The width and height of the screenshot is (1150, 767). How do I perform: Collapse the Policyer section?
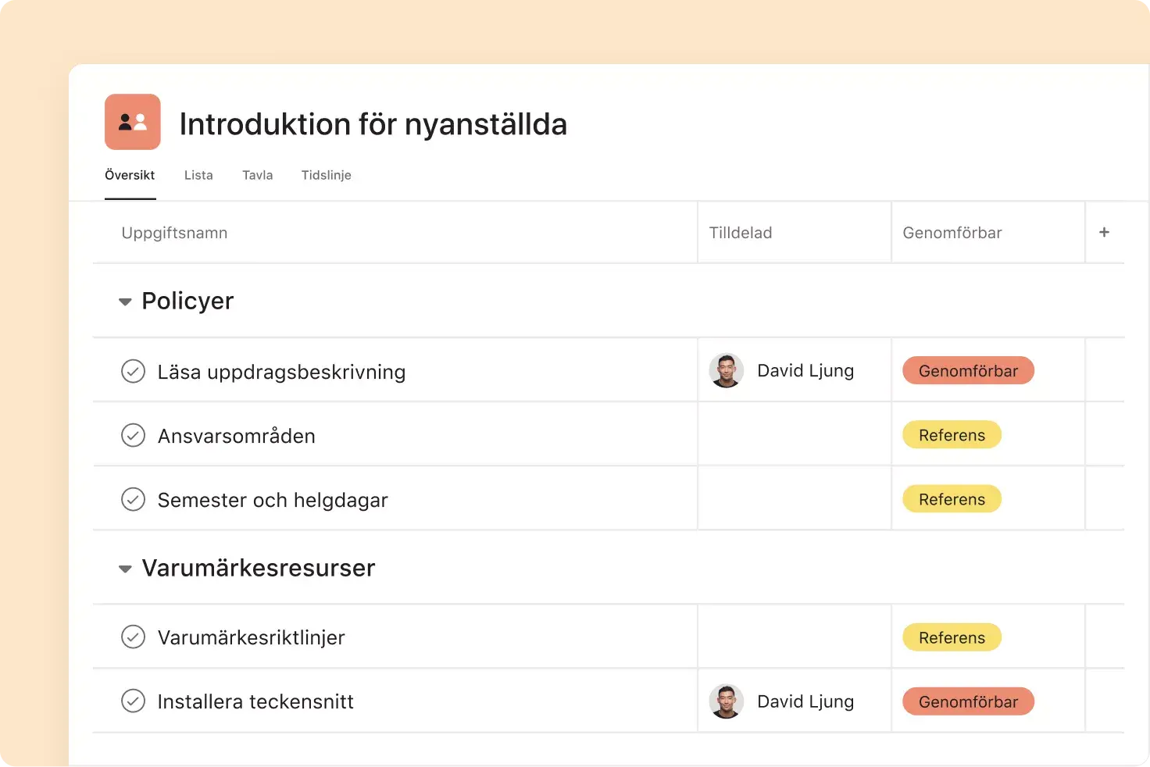[125, 301]
